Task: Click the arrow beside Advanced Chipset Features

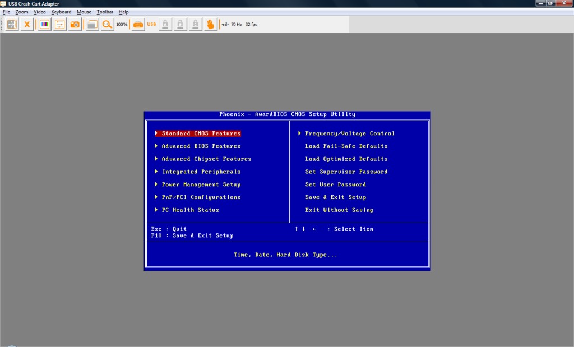Action: (156, 159)
